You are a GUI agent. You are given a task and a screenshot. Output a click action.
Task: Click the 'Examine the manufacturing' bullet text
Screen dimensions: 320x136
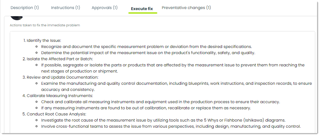pos(176,87)
